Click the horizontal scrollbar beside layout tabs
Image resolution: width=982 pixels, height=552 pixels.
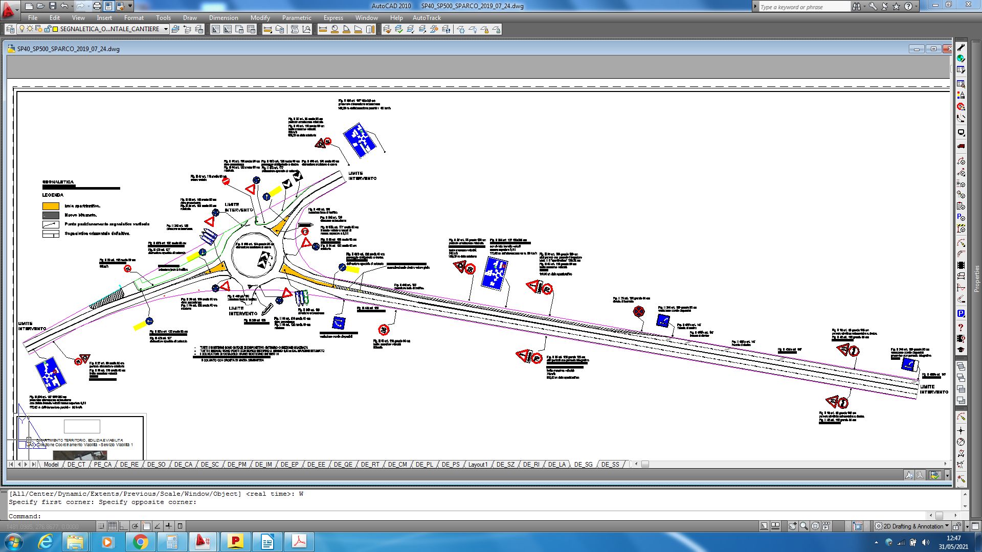(790, 464)
